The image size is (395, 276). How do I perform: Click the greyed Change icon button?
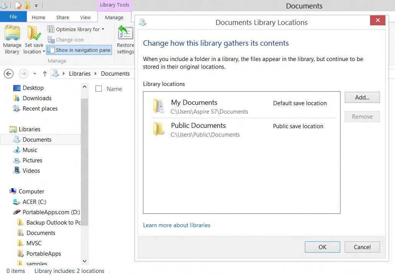[66, 40]
